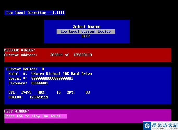Click 'Press ESC to stop low level...' hint
Screen dimensions: 178x130
(x=35, y=116)
